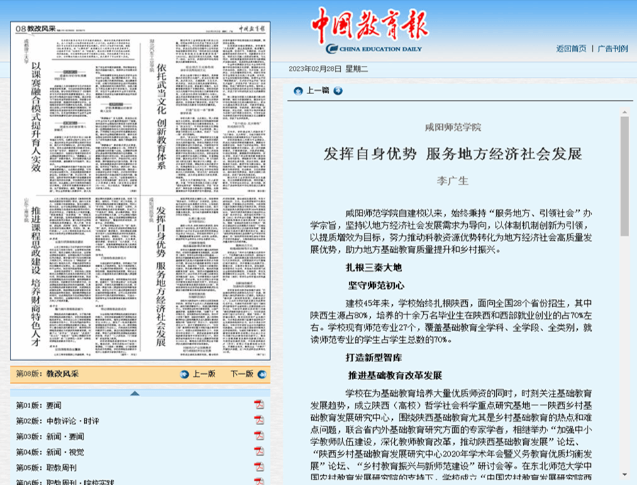Click scroll-up arrow of article scrollbar
The width and height of the screenshot is (637, 485).
[x=624, y=111]
